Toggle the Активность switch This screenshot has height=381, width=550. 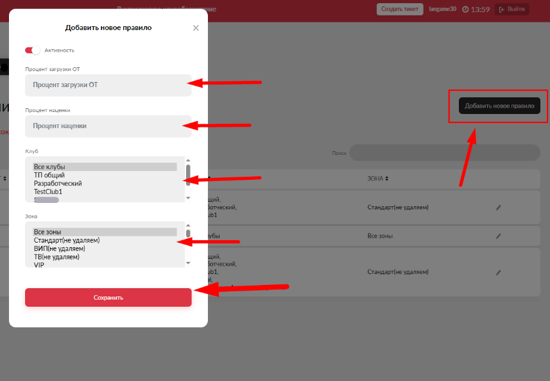point(32,50)
